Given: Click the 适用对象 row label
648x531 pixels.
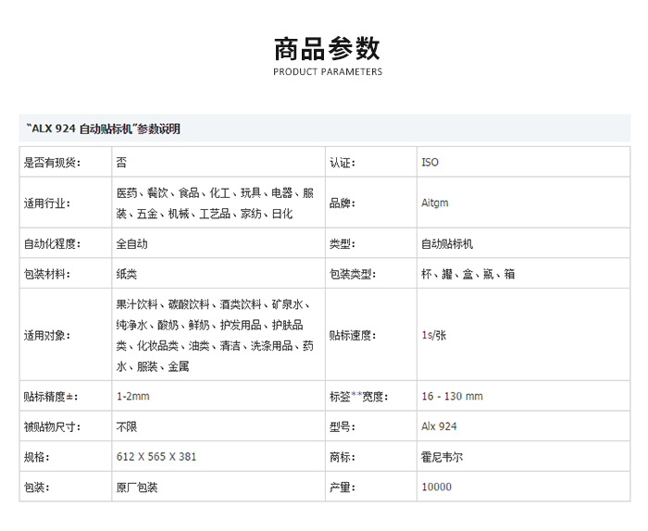Looking at the screenshot, I should click(x=47, y=336).
